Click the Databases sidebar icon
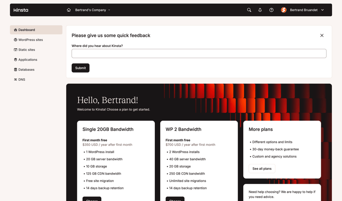The height and width of the screenshot is (201, 342). click(15, 70)
